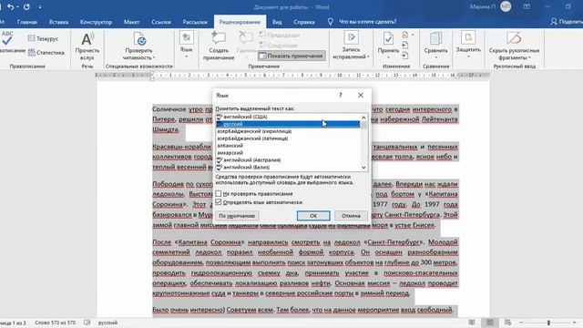Click the language list scroll up arrow
The height and width of the screenshot is (328, 583).
pyautogui.click(x=363, y=118)
